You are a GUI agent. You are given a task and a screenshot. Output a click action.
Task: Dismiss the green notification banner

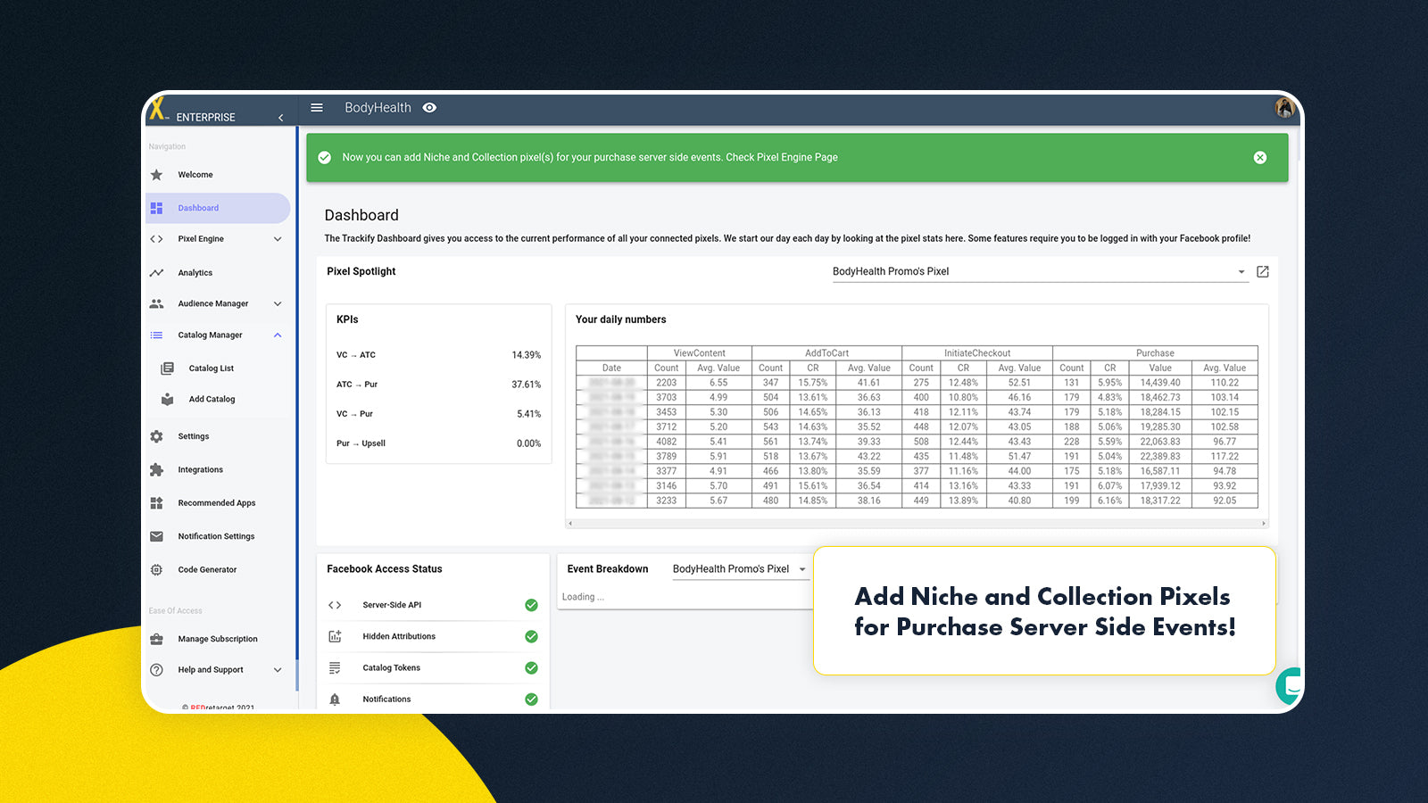point(1259,158)
